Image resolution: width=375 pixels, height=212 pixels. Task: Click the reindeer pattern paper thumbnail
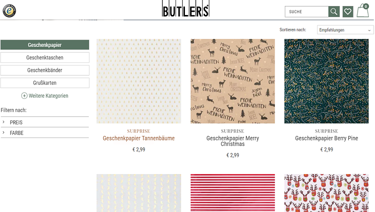click(x=327, y=193)
